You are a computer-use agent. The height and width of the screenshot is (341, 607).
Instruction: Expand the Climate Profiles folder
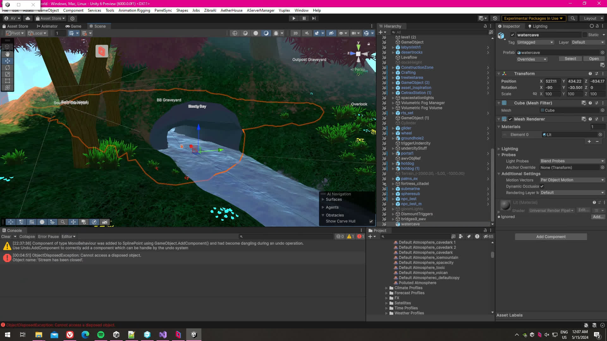[x=386, y=288]
